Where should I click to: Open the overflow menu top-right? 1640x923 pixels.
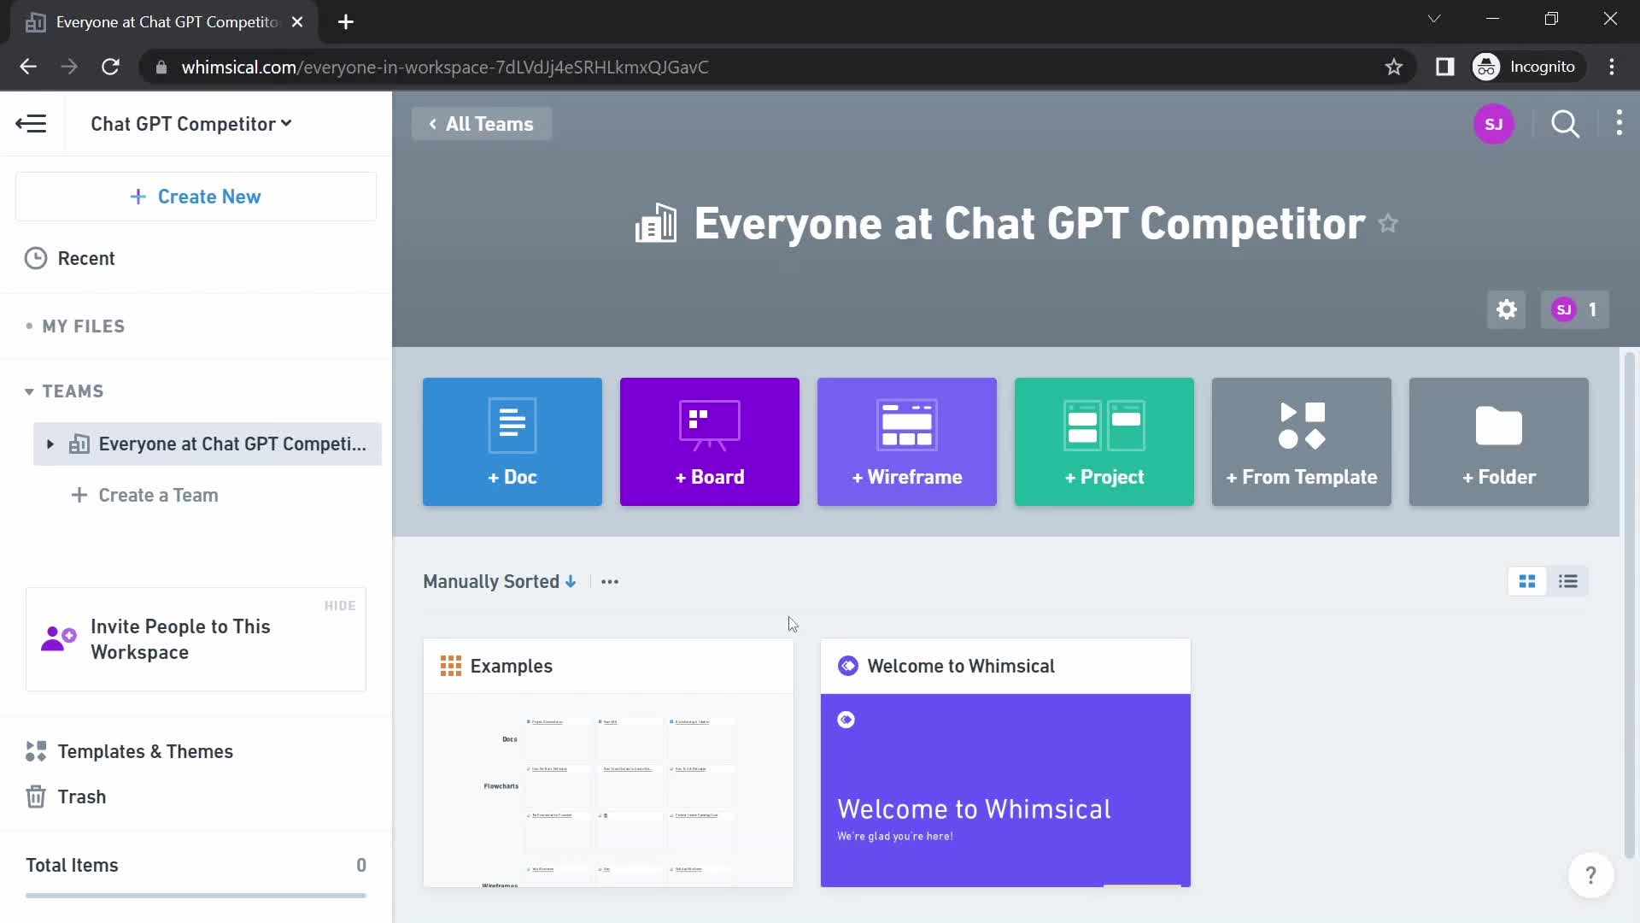pyautogui.click(x=1619, y=124)
